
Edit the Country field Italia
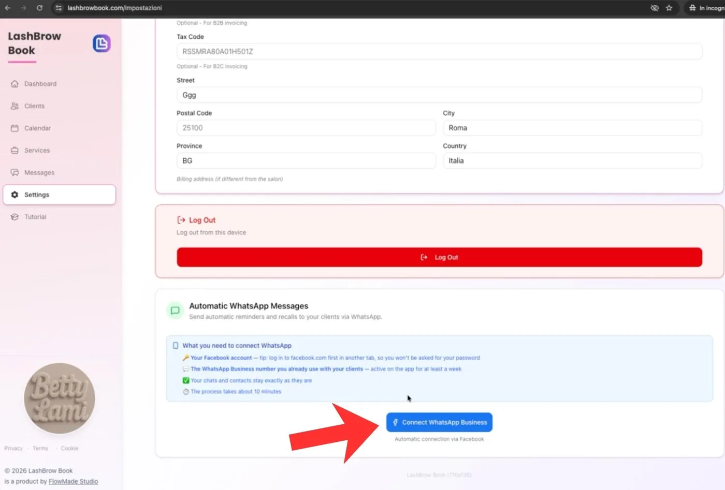572,161
